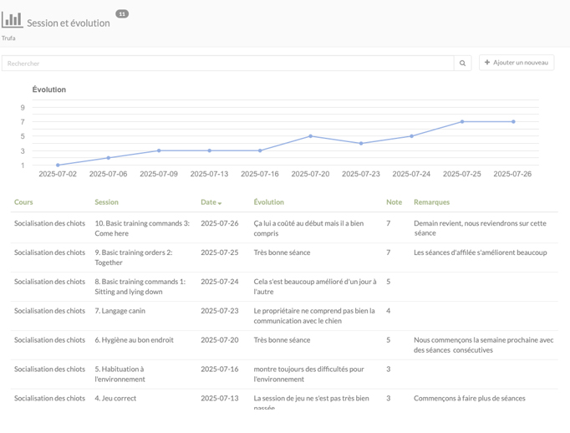Click the chart point for 2025-07-02

click(x=58, y=165)
